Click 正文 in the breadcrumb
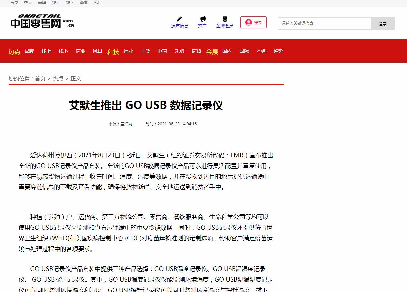The width and height of the screenshot is (407, 292). tap(76, 78)
